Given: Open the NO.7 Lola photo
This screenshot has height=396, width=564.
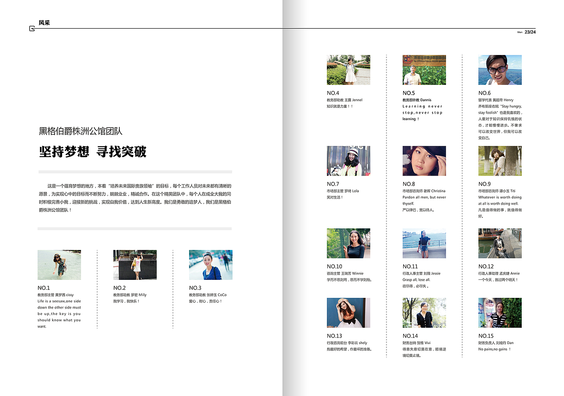Looking at the screenshot, I should [349, 161].
